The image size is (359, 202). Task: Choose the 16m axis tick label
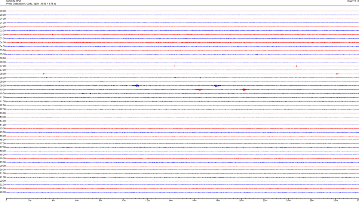[194, 201]
